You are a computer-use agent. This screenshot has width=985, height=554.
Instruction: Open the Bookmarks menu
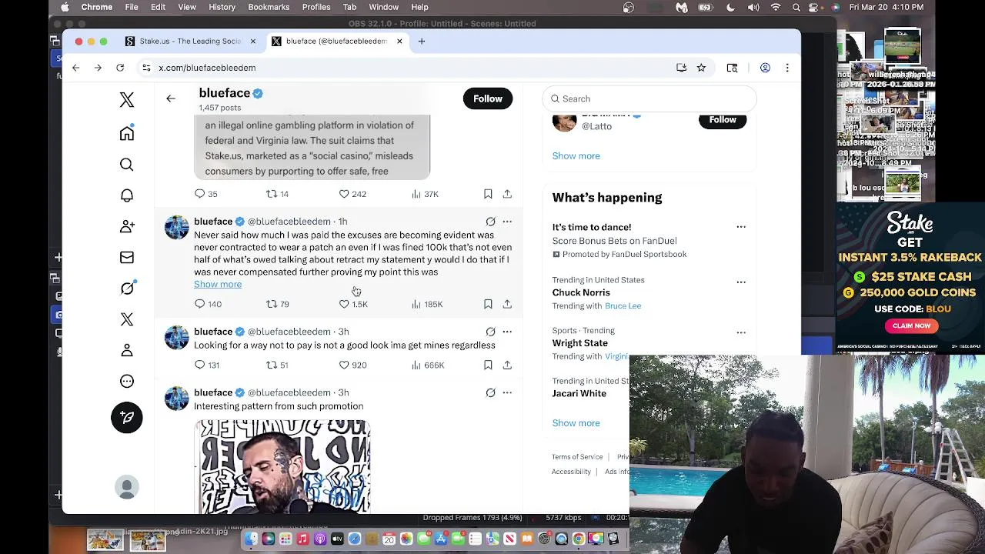269,7
